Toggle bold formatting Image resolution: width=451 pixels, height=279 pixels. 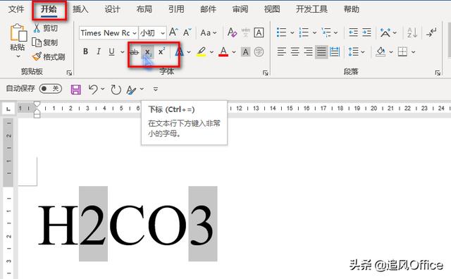pyautogui.click(x=85, y=51)
